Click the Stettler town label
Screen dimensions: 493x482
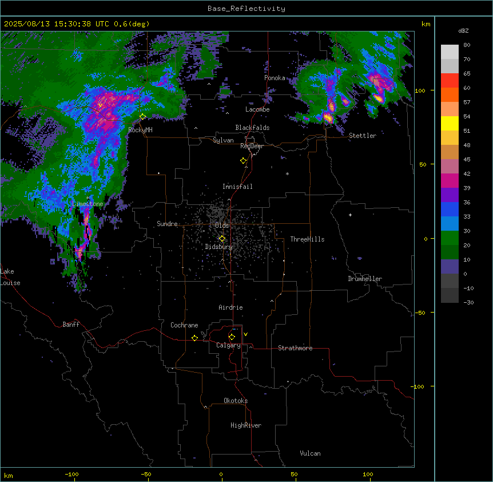coord(362,136)
